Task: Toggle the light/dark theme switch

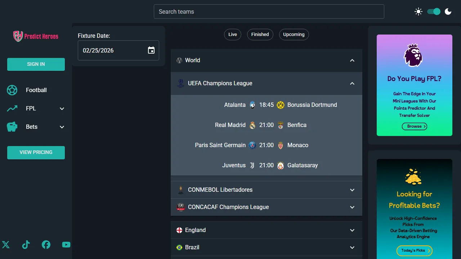Action: pos(434,12)
